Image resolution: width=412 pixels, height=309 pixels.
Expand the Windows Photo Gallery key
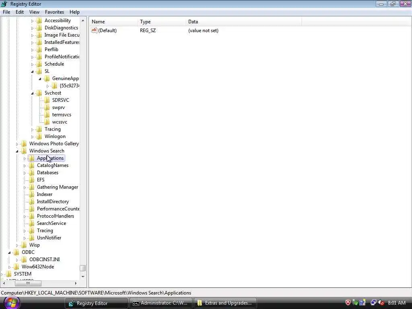(x=17, y=144)
